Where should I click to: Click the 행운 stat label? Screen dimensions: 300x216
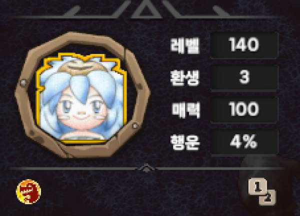tap(185, 143)
